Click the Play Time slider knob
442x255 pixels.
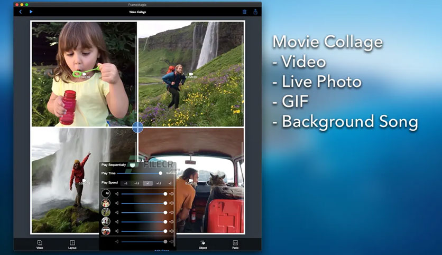tap(160, 173)
